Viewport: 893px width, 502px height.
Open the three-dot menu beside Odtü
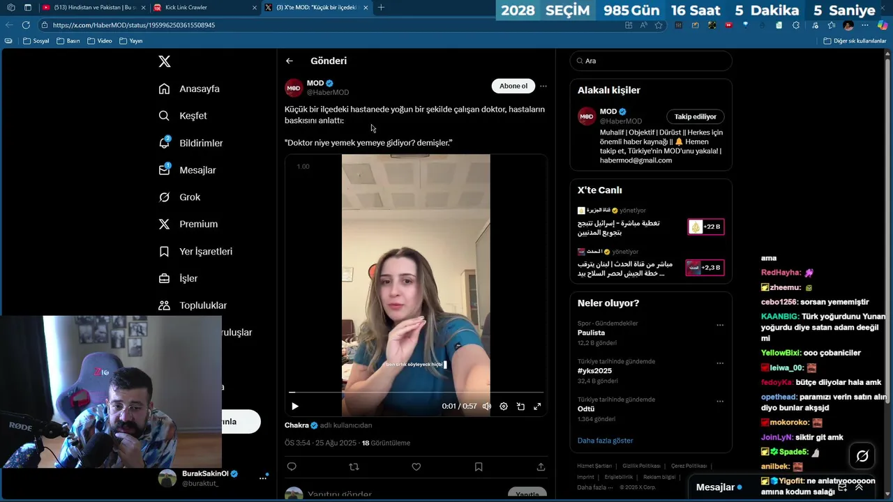[720, 402]
